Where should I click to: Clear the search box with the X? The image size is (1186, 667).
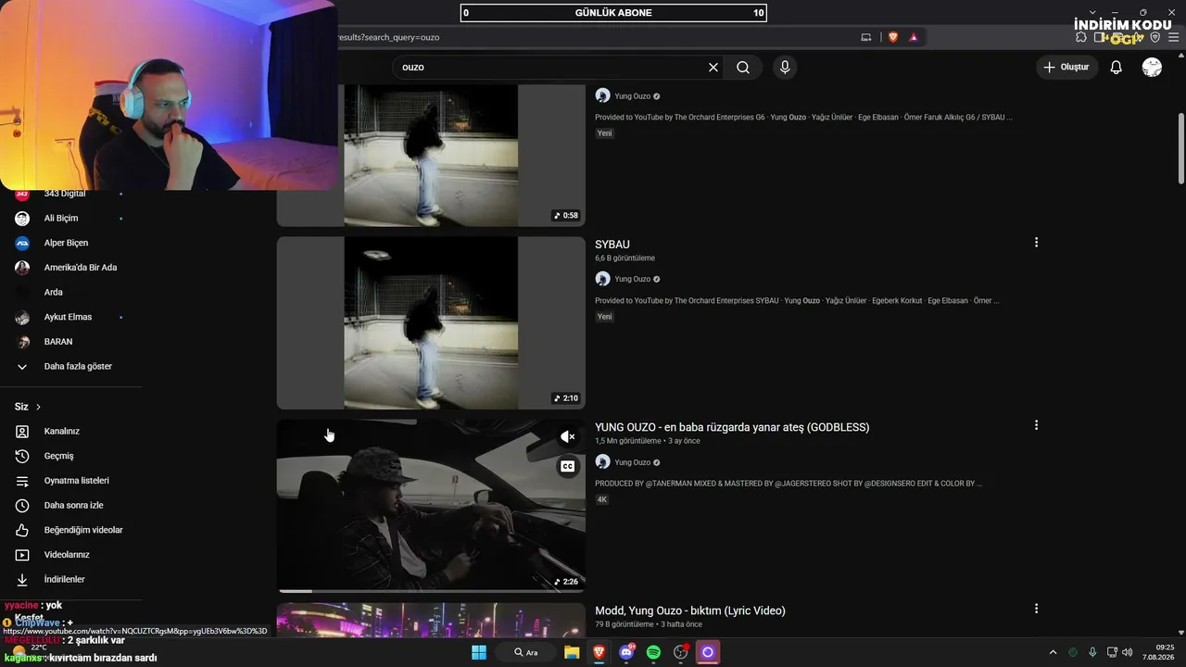click(713, 68)
